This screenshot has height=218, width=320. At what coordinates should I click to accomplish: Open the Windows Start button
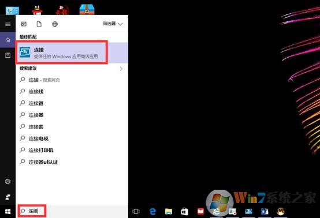point(8,212)
